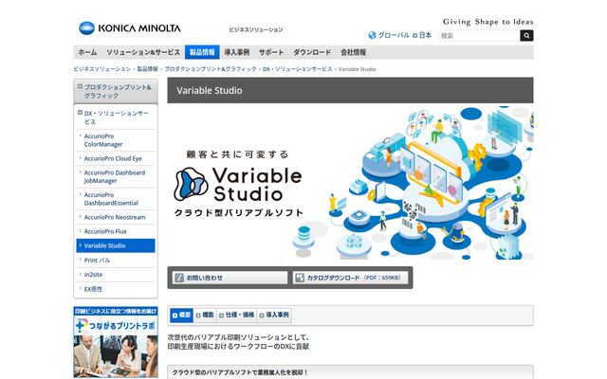The width and height of the screenshot is (607, 379).
Task: Select the 概要 tab
Action: coord(181,316)
